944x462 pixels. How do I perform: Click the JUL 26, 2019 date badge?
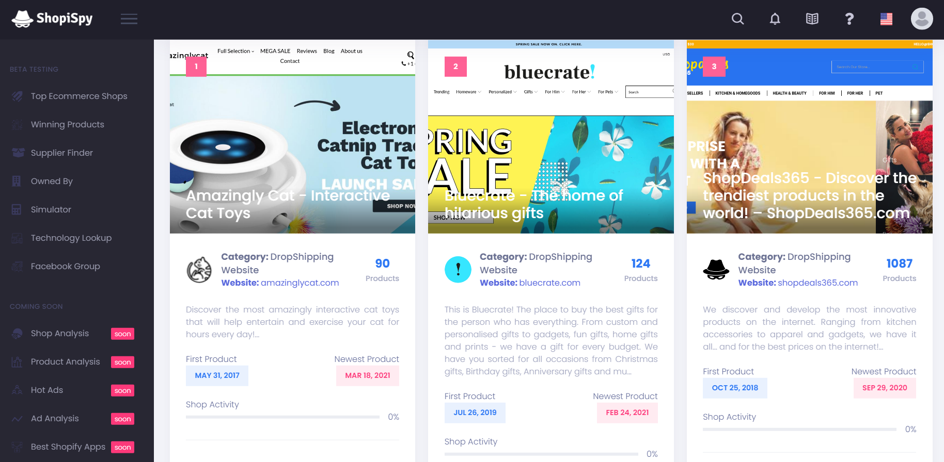[475, 413]
